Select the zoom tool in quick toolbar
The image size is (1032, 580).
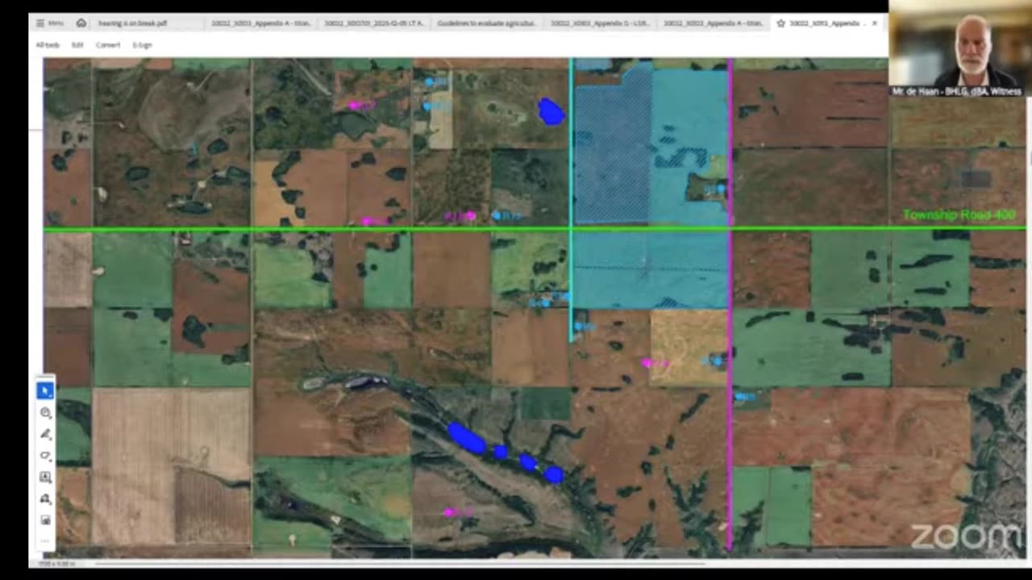pos(45,412)
